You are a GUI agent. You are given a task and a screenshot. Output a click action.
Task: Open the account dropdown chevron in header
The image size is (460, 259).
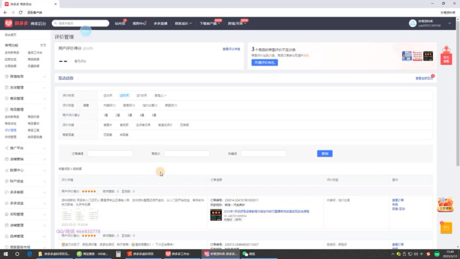pos(449,23)
